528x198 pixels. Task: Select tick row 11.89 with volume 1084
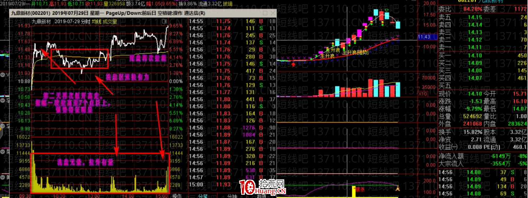232,135
